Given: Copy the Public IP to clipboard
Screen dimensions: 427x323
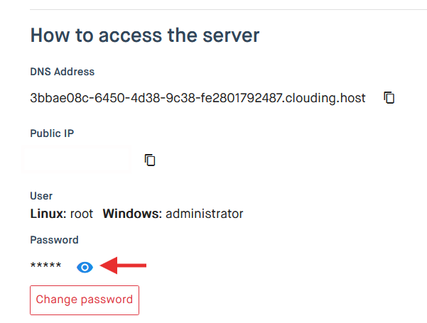Looking at the screenshot, I should 150,160.
